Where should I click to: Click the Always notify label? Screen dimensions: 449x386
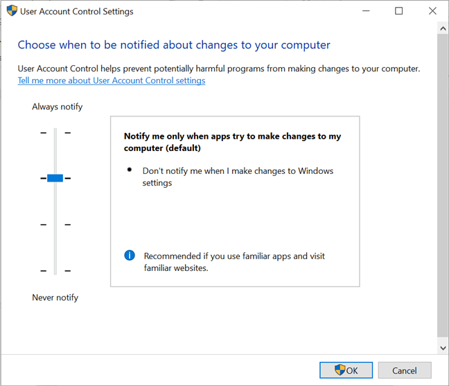point(58,107)
